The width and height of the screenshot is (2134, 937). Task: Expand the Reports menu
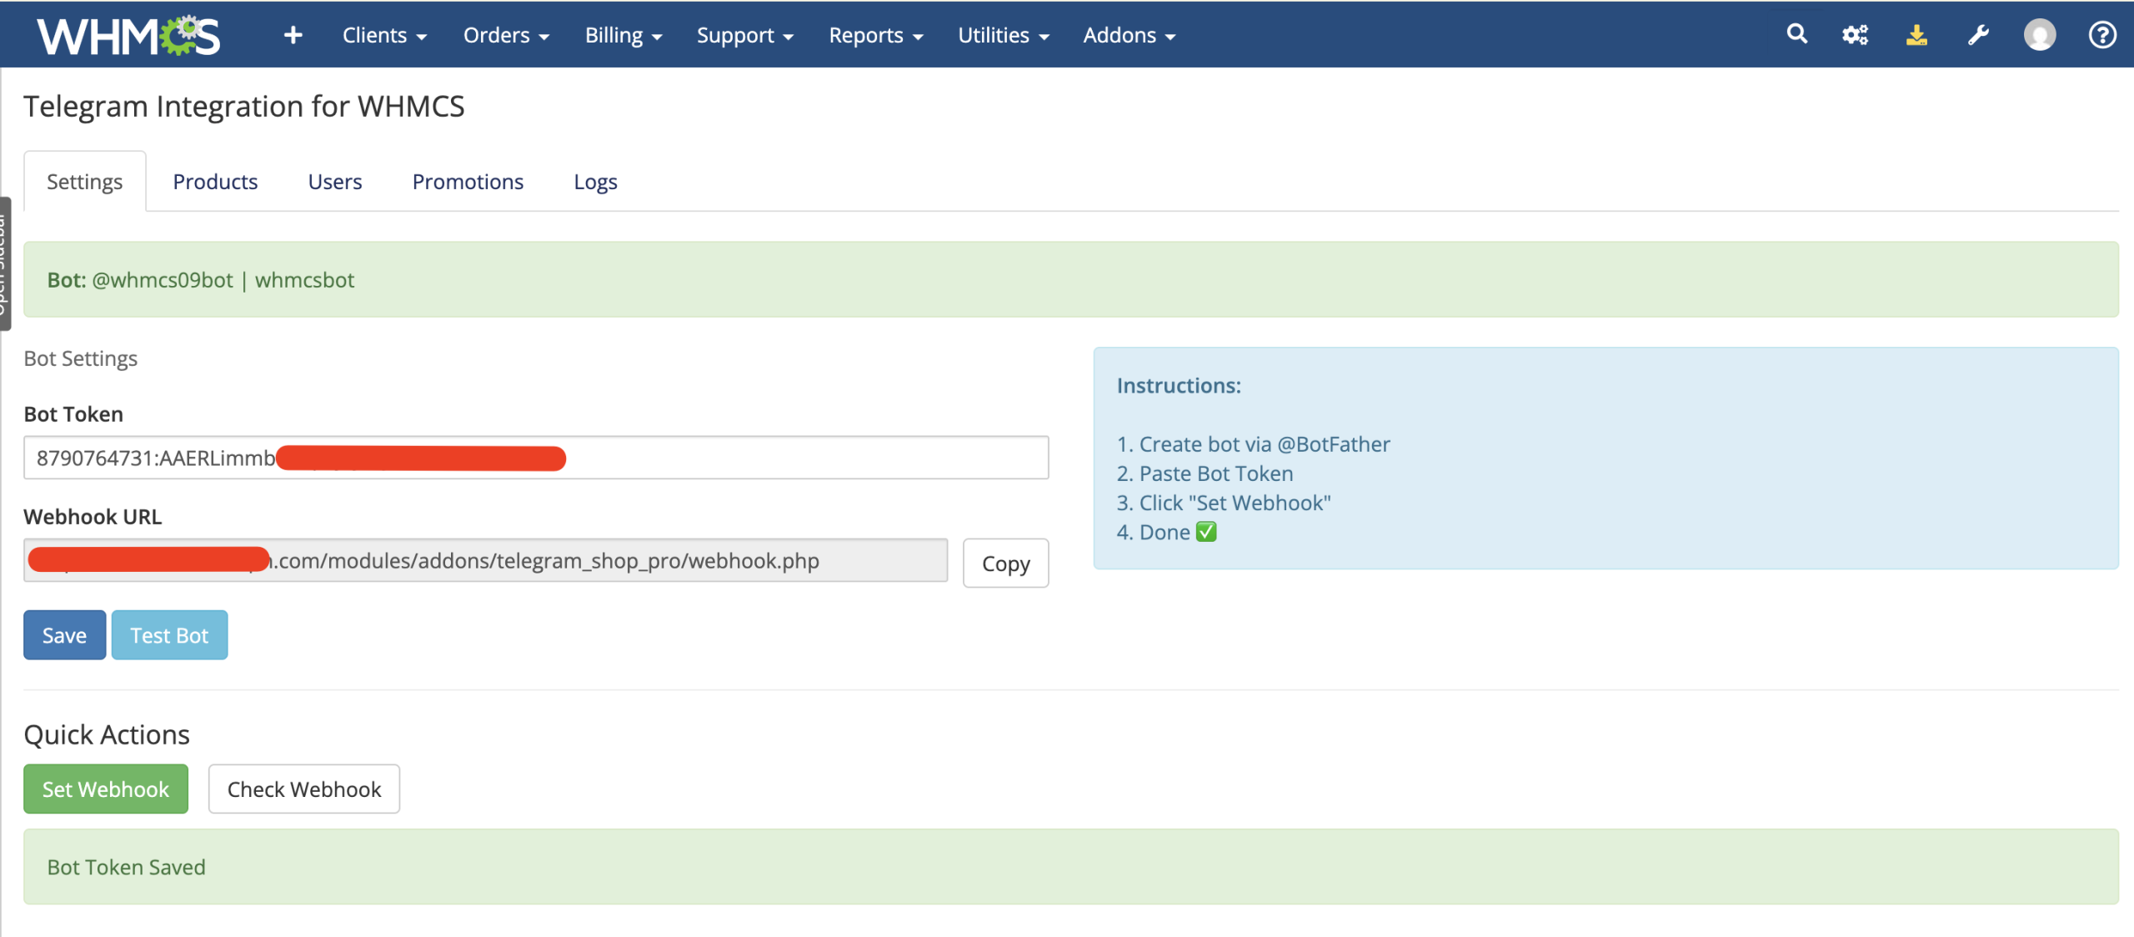(876, 35)
